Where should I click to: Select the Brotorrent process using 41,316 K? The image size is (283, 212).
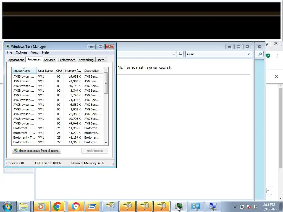click(57, 142)
